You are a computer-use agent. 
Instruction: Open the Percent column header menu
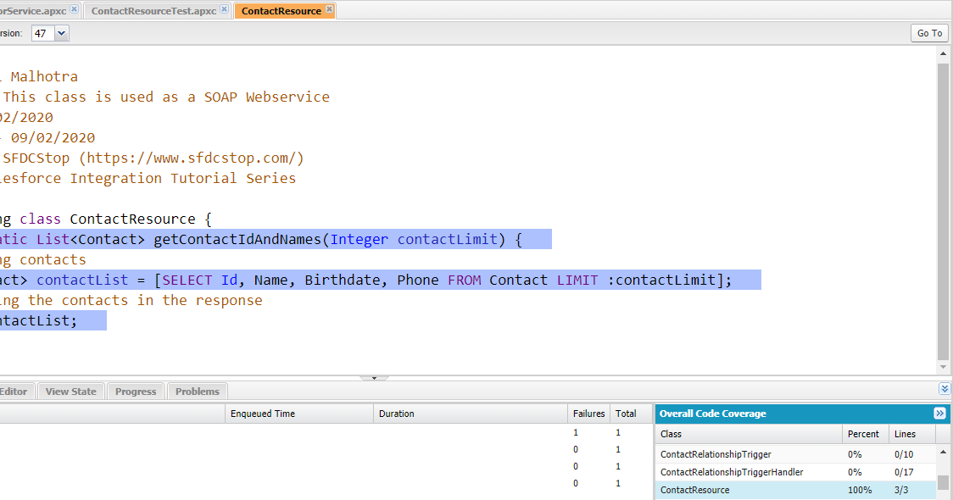(865, 434)
